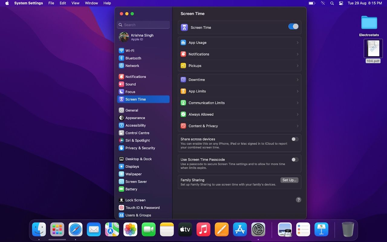Open the View menu
Screen dimensions: 387x242
point(75,3)
